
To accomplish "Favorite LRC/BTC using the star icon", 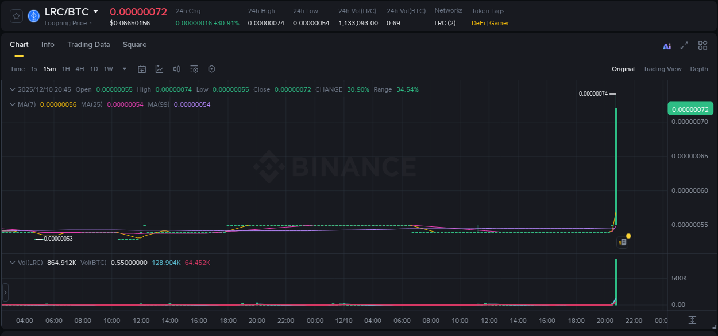I will 16,15.
